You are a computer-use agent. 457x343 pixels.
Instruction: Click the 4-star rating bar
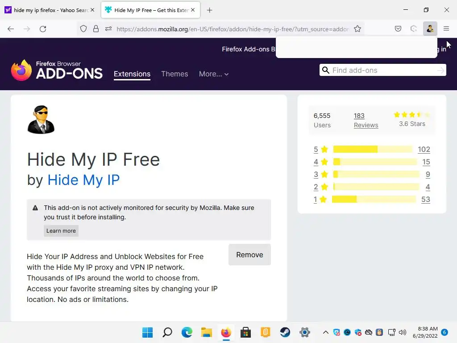375,162
